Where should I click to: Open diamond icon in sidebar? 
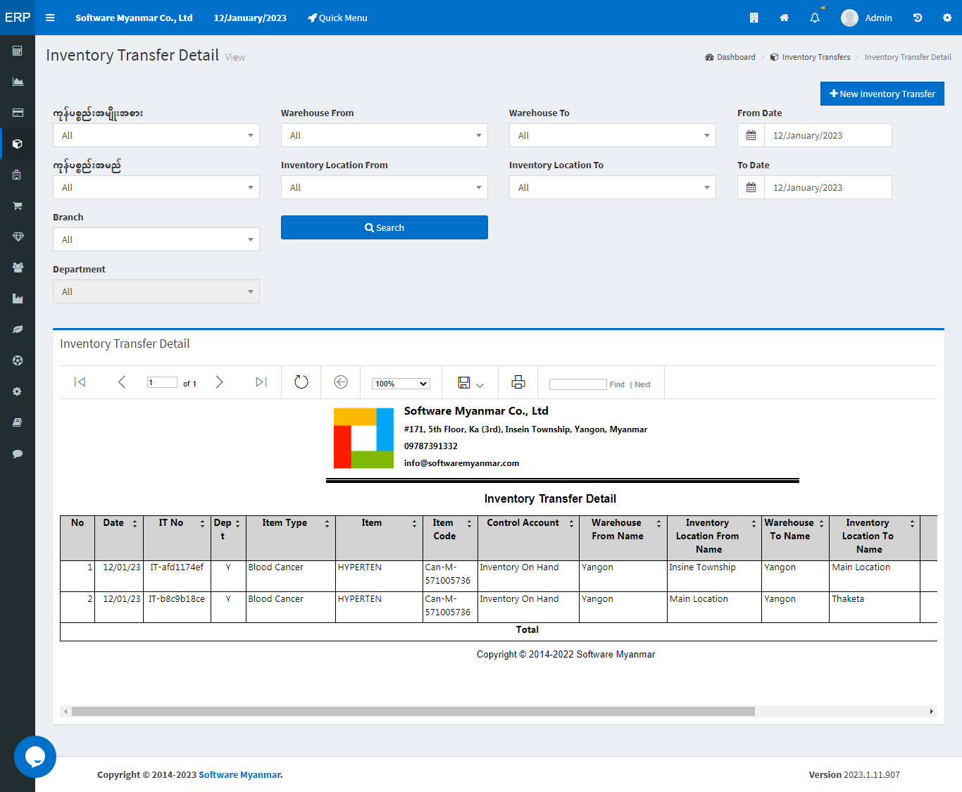point(18,237)
